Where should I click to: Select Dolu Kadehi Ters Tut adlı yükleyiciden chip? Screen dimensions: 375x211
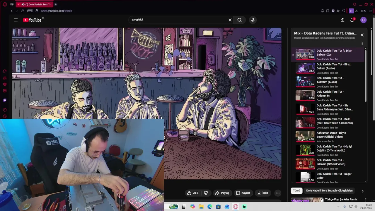[329, 190]
